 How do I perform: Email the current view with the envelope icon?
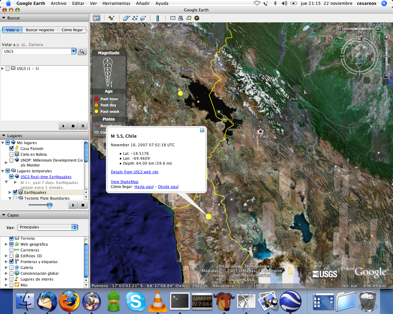[173, 18]
